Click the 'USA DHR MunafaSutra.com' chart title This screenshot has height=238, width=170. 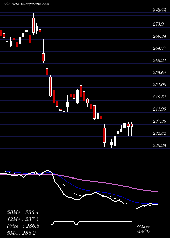(x=26, y=4)
